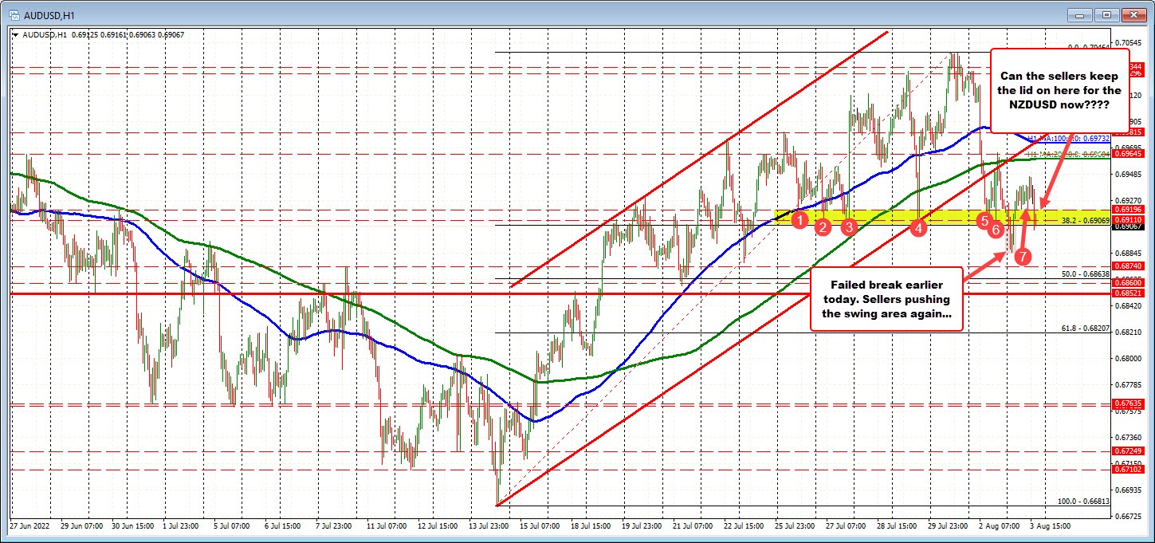
Task: Select red numbered marker 1 on the chart
Action: tap(801, 220)
